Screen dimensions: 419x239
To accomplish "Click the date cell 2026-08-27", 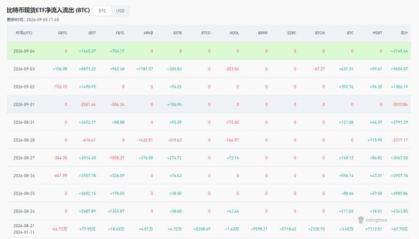I will tap(24, 158).
